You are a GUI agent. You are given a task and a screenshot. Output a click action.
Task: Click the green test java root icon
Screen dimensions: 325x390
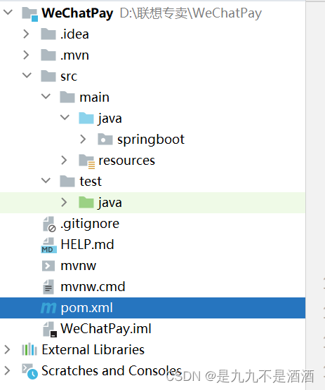click(x=86, y=202)
